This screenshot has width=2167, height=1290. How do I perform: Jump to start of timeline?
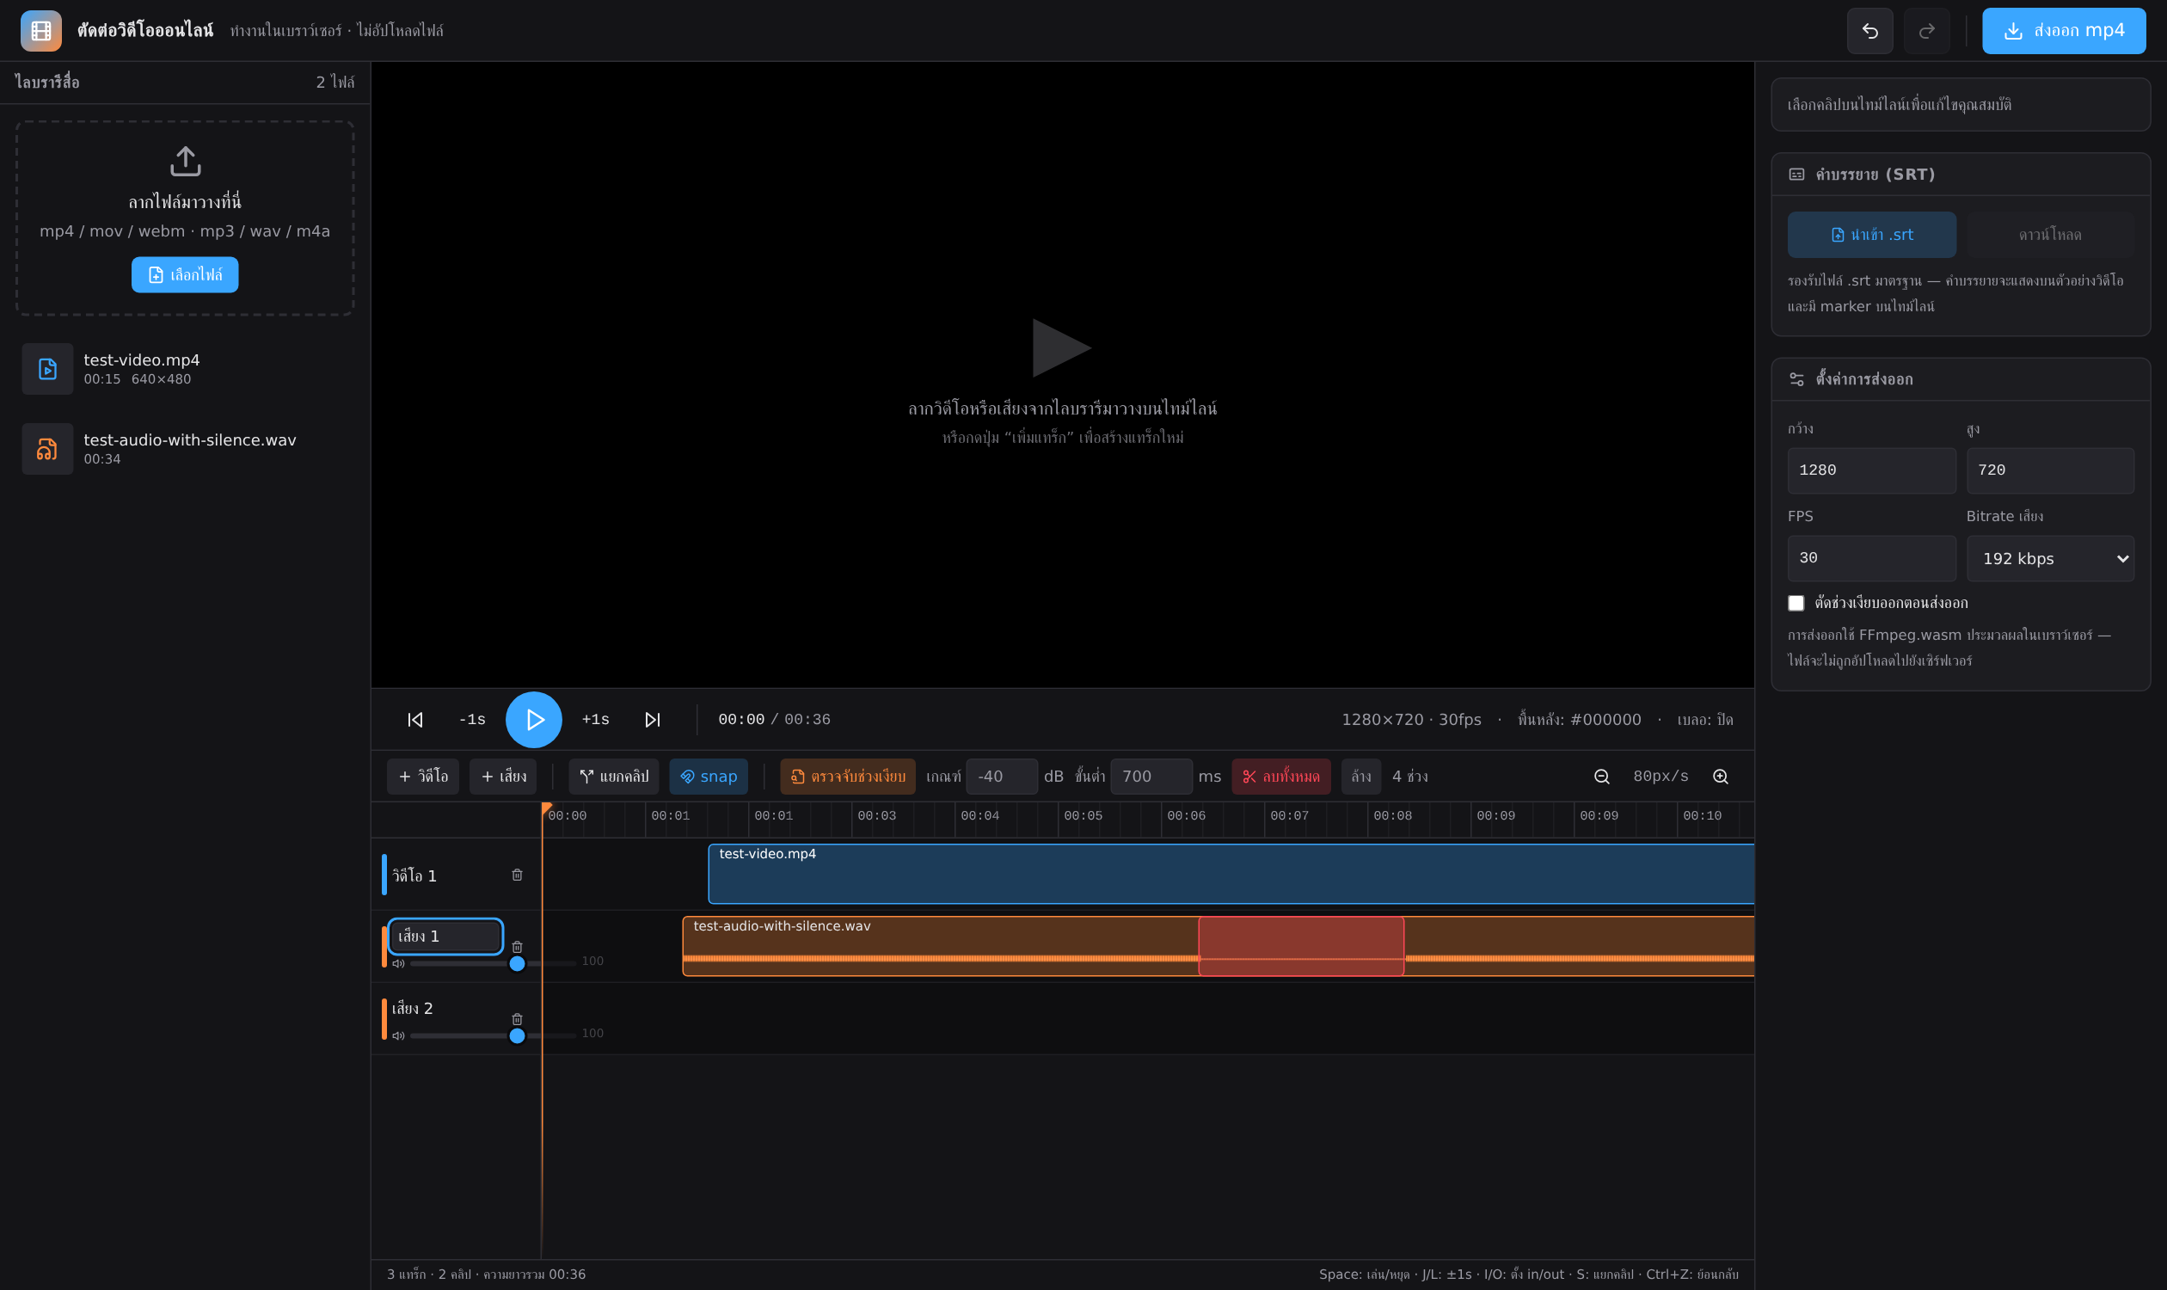(415, 720)
